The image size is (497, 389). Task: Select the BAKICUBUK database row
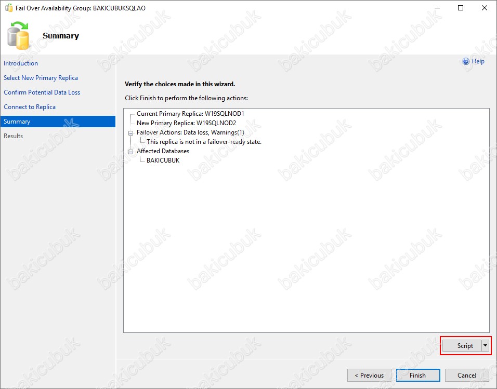click(x=163, y=160)
